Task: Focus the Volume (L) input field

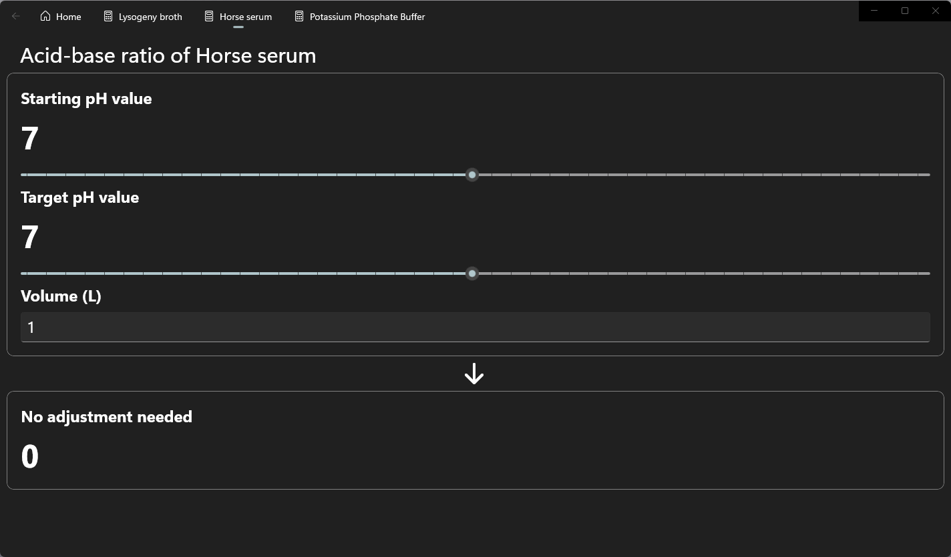Action: click(x=475, y=328)
